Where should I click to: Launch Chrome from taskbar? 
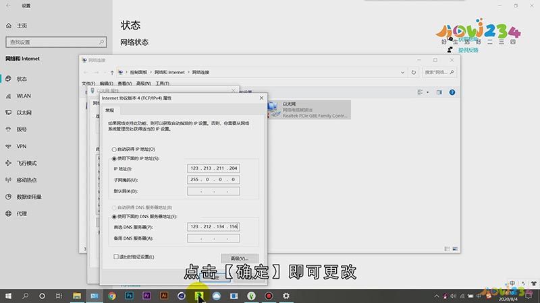(111, 296)
